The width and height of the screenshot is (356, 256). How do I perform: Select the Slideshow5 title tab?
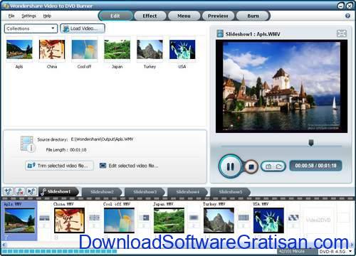(x=230, y=192)
